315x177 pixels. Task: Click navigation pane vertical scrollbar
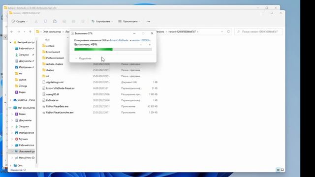pyautogui.click(x=36, y=102)
